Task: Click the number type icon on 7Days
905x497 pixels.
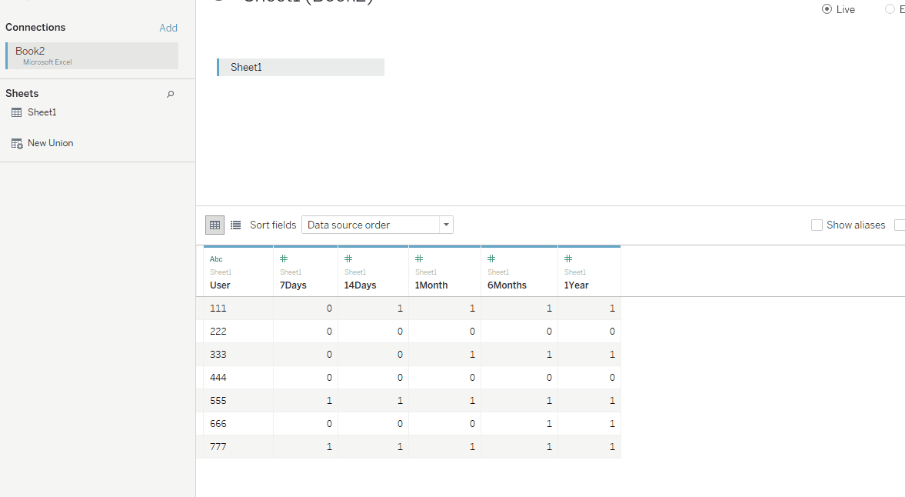Action: [x=283, y=259]
